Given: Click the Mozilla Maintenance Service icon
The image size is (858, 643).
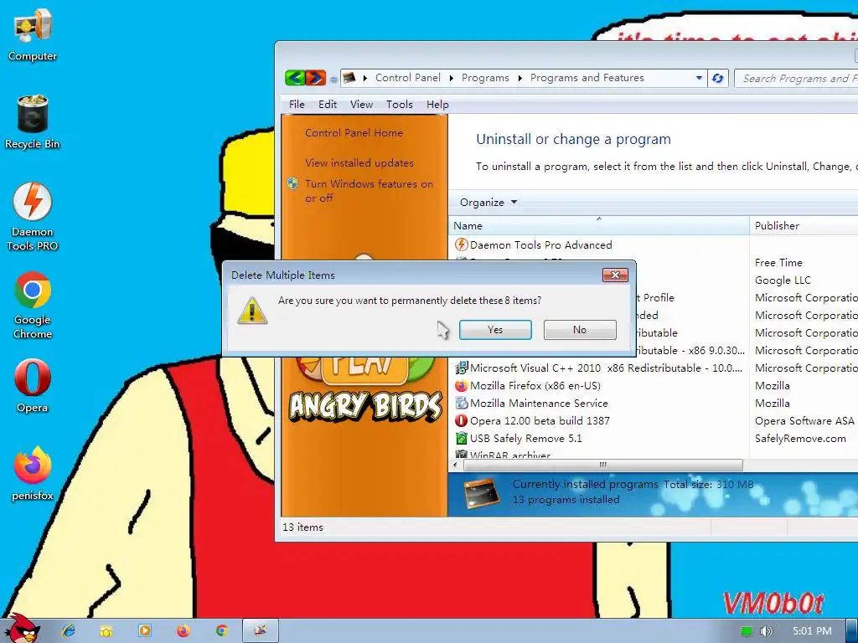Looking at the screenshot, I should pyautogui.click(x=462, y=403).
